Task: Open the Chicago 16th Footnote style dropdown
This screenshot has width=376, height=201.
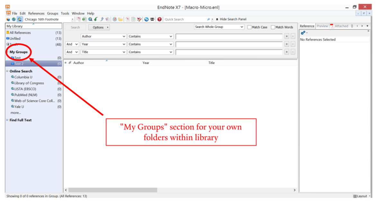Action: coord(72,19)
